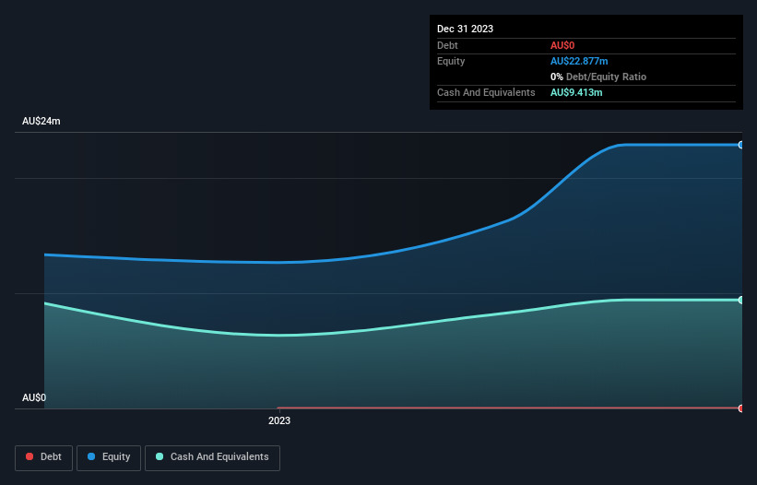Toggle the Equity legend series
The width and height of the screenshot is (757, 485).
coord(109,457)
